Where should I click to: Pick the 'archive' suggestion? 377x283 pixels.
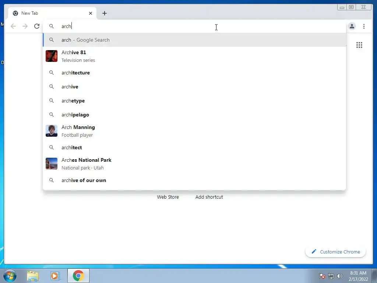(194, 87)
